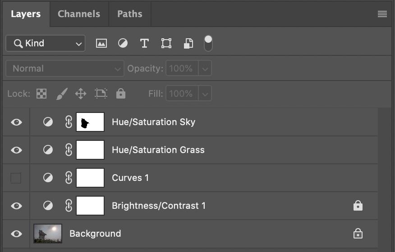Click the lock image pixels brush icon
Screen dimensions: 395x252
(61, 94)
